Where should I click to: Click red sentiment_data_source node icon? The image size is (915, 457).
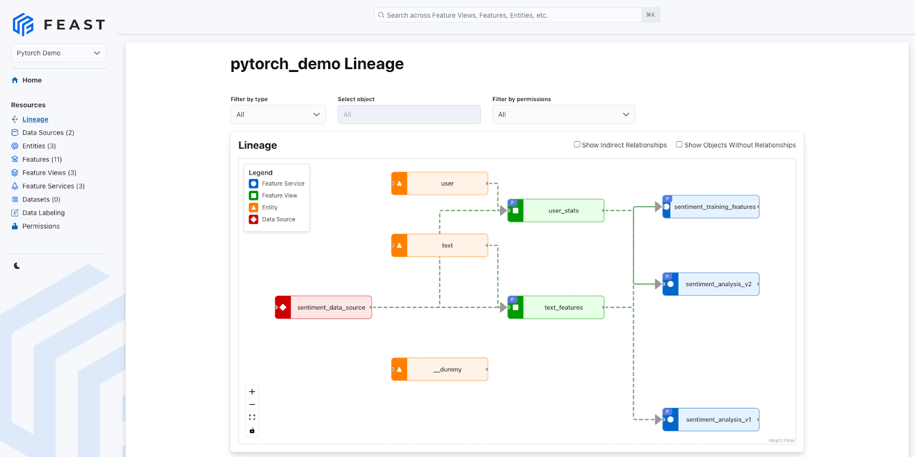(x=283, y=307)
